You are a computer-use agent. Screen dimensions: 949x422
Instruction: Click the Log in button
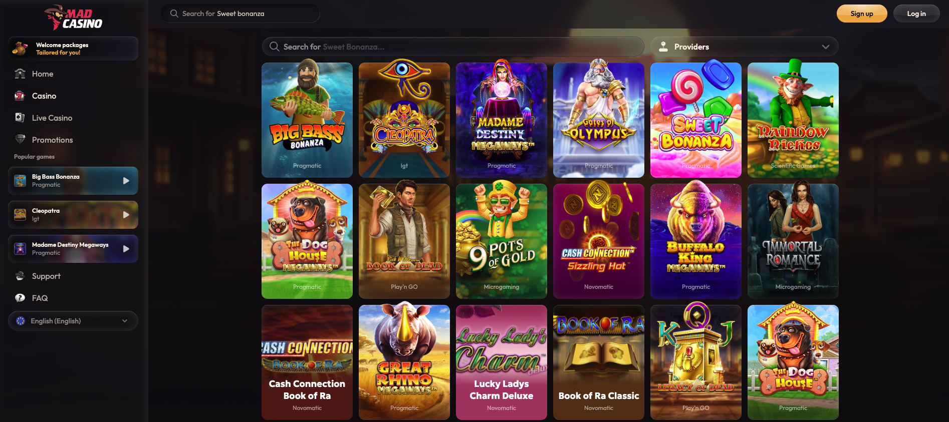916,14
